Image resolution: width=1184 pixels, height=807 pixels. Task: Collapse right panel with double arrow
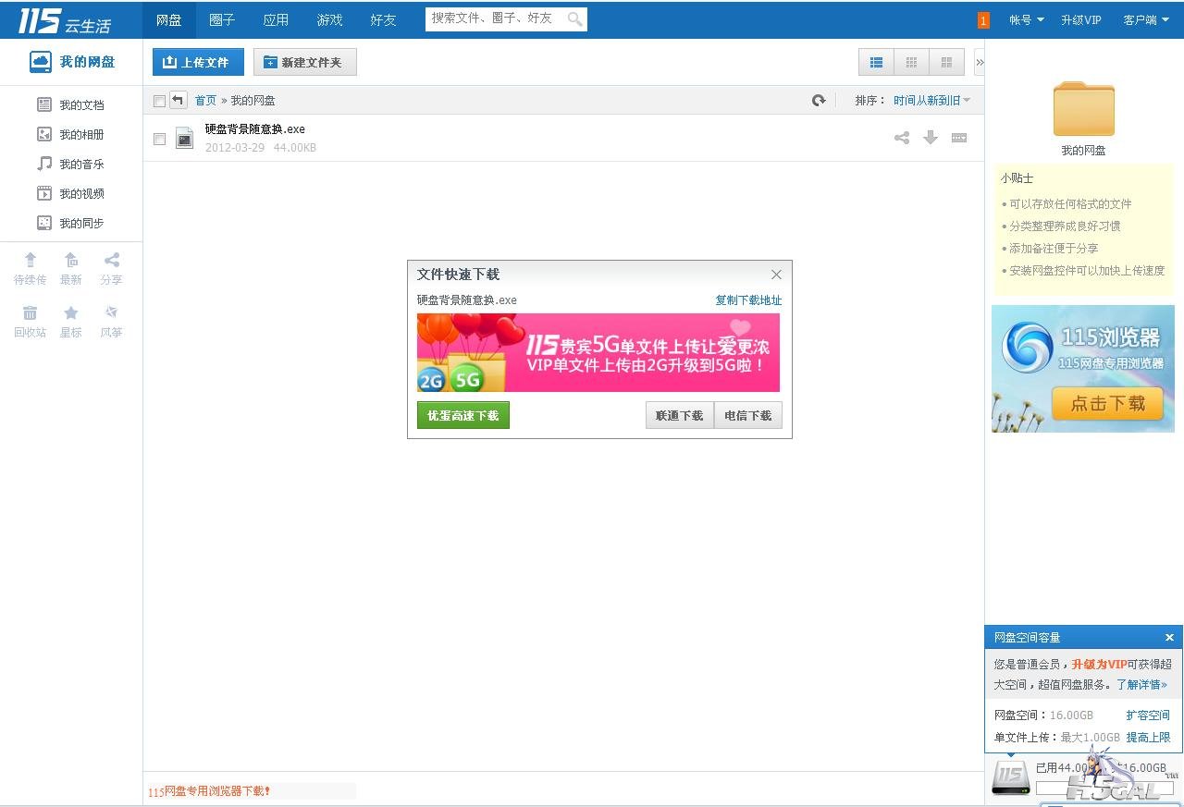[979, 62]
